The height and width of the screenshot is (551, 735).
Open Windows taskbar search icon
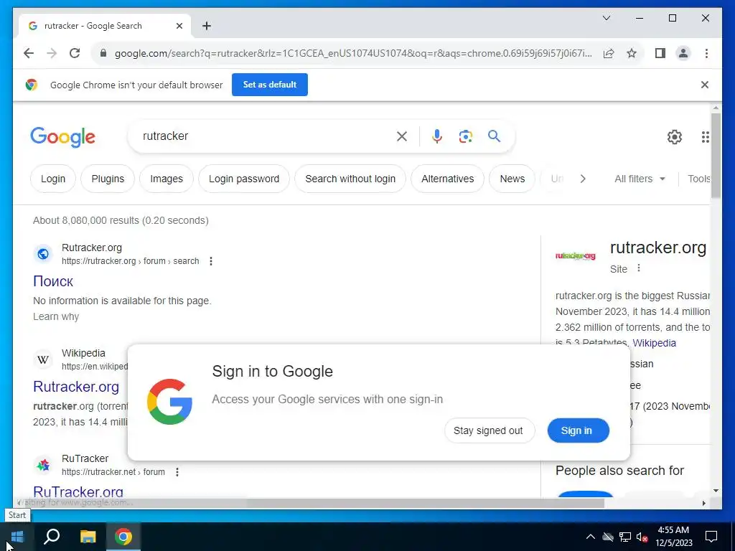pos(52,537)
